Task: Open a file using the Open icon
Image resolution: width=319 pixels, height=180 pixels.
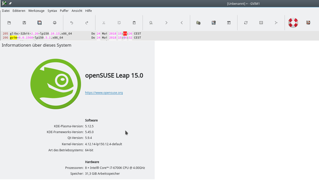Action: 9,22
